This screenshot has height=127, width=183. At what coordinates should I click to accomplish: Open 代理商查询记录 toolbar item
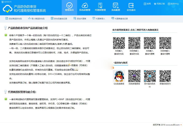tap(119, 19)
